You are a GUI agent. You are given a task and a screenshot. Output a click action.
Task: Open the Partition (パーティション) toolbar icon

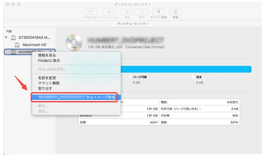click(109, 12)
